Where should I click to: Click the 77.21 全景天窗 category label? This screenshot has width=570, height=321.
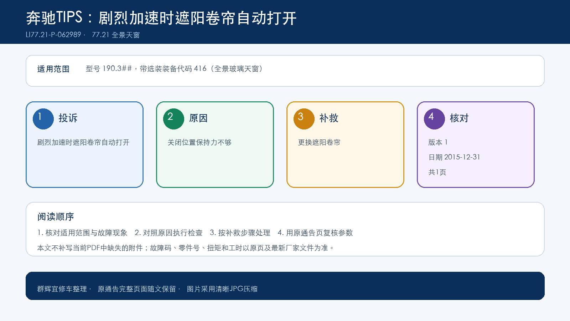tap(116, 35)
